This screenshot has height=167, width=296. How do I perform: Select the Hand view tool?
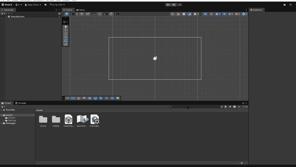tap(65, 27)
